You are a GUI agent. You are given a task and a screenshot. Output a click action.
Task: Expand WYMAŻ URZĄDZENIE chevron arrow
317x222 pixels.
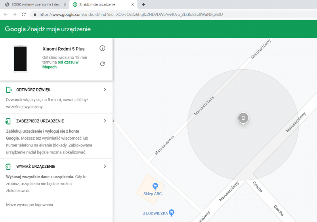click(x=105, y=166)
